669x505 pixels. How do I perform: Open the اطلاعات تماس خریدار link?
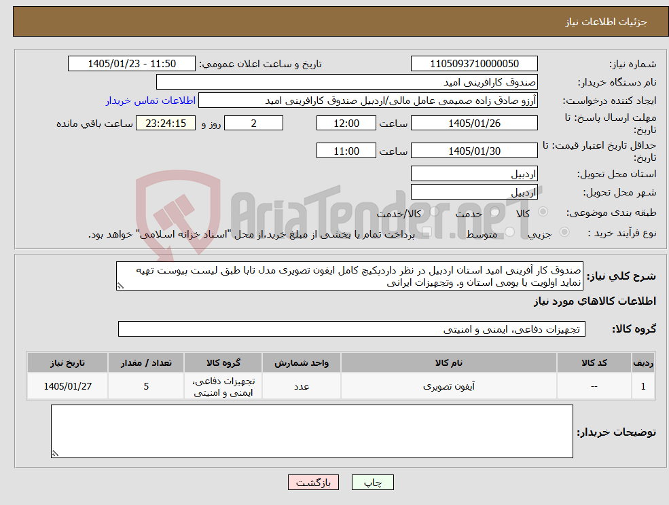point(151,100)
